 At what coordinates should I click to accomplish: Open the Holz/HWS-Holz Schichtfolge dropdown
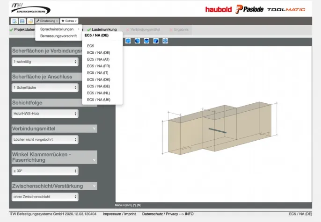click(45, 114)
